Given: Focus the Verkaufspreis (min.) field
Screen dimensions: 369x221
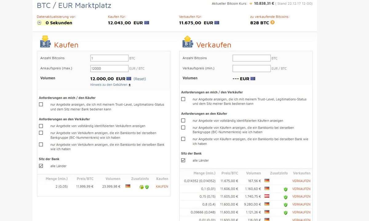Looking at the screenshot, I should point(252,68).
